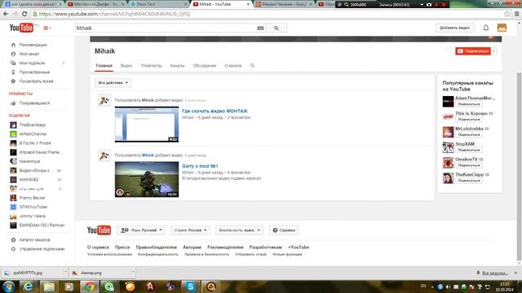Viewport: 522px width, 293px height.
Task: Click the channel search magnifier icon
Action: pyautogui.click(x=252, y=65)
